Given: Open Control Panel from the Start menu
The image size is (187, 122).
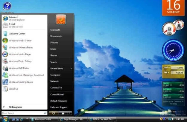Looking at the screenshot, I should [57, 94].
